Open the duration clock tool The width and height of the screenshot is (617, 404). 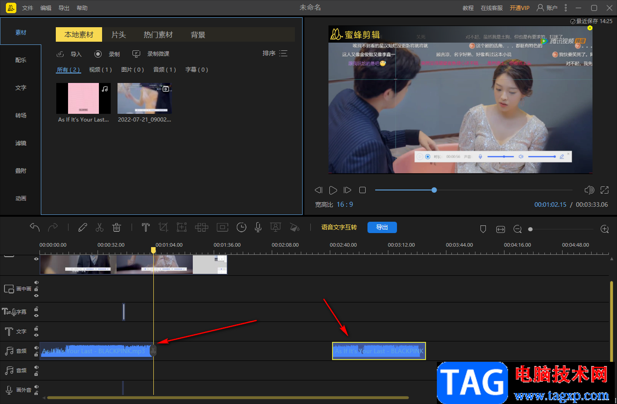coord(241,227)
